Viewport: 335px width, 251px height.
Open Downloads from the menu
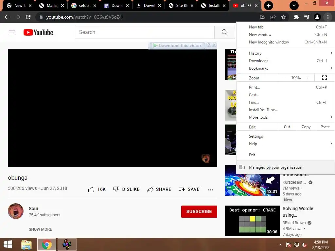pos(286,60)
